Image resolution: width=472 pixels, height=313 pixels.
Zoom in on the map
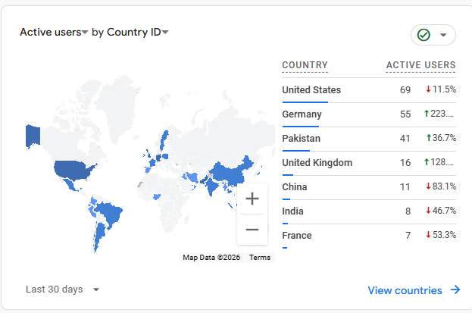tap(252, 199)
